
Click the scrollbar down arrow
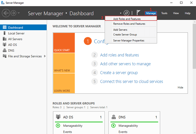click(194, 132)
